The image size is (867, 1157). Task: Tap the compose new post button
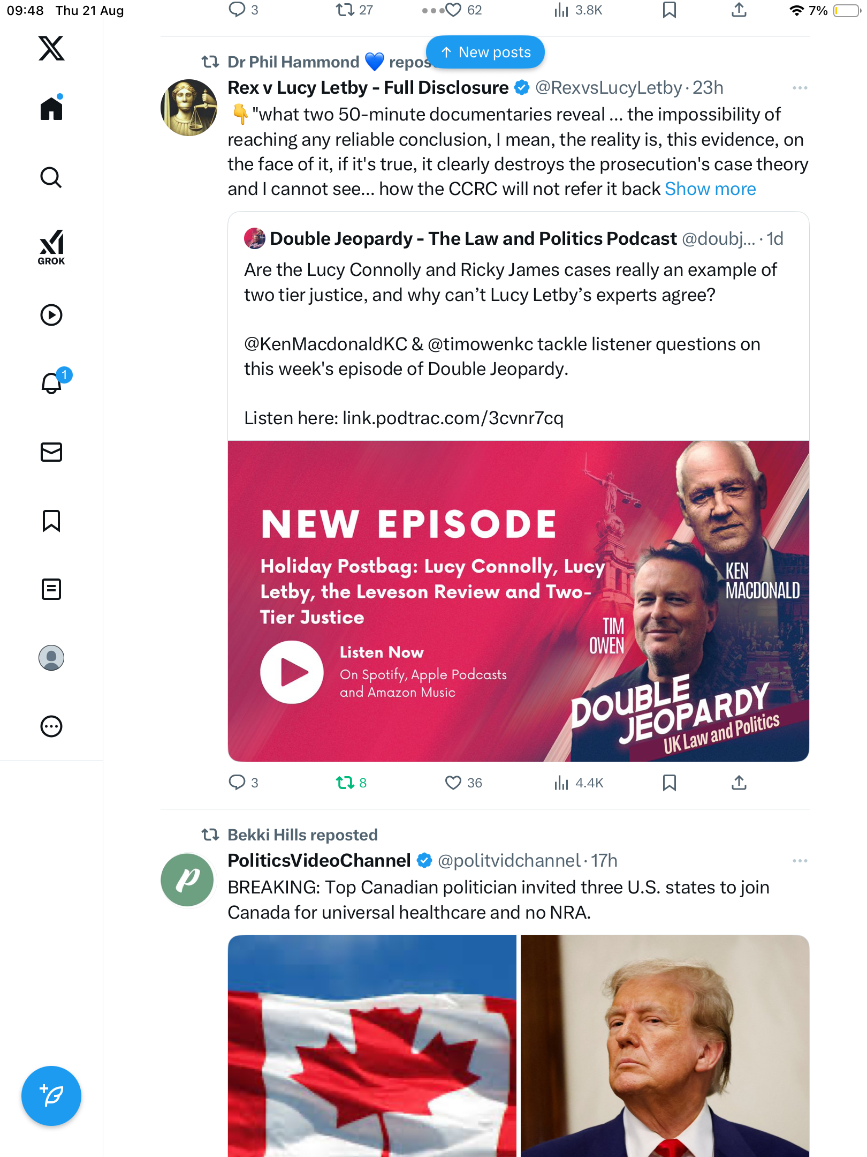tap(51, 1096)
